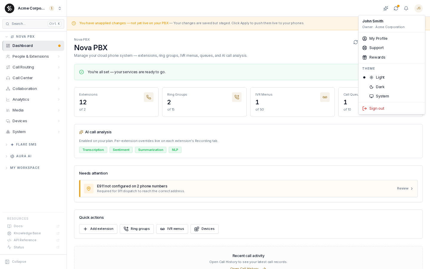Screen dimensions: 430x269
Task: Expand the Media chevron
Action: pyautogui.click(x=59, y=110)
